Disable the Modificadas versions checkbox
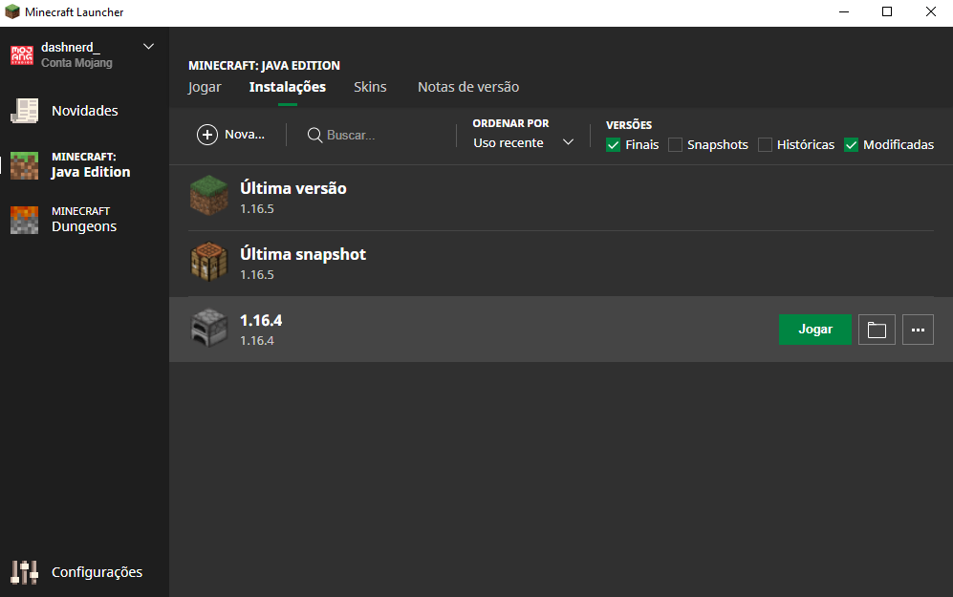Image resolution: width=953 pixels, height=597 pixels. pos(851,145)
